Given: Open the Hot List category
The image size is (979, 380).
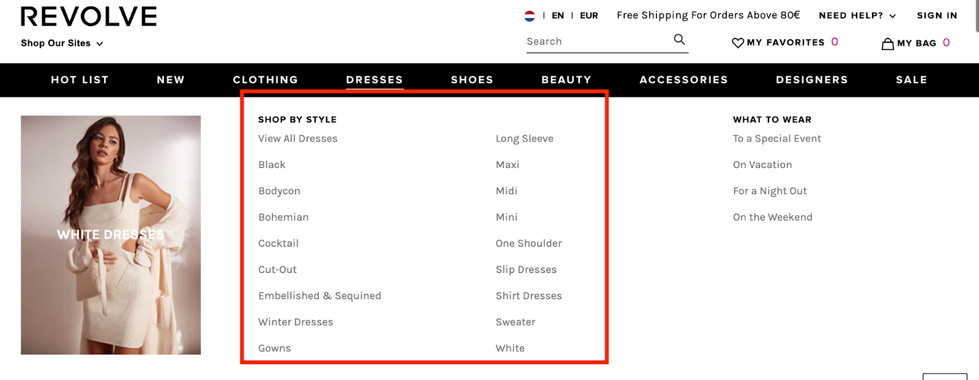Looking at the screenshot, I should 80,79.
